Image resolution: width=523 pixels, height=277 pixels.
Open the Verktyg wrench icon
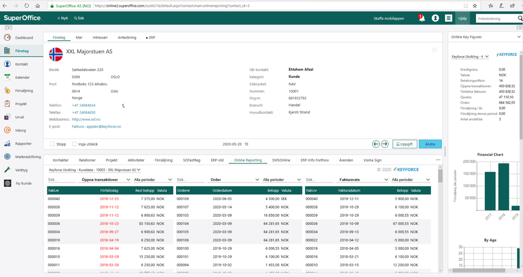(x=7, y=170)
